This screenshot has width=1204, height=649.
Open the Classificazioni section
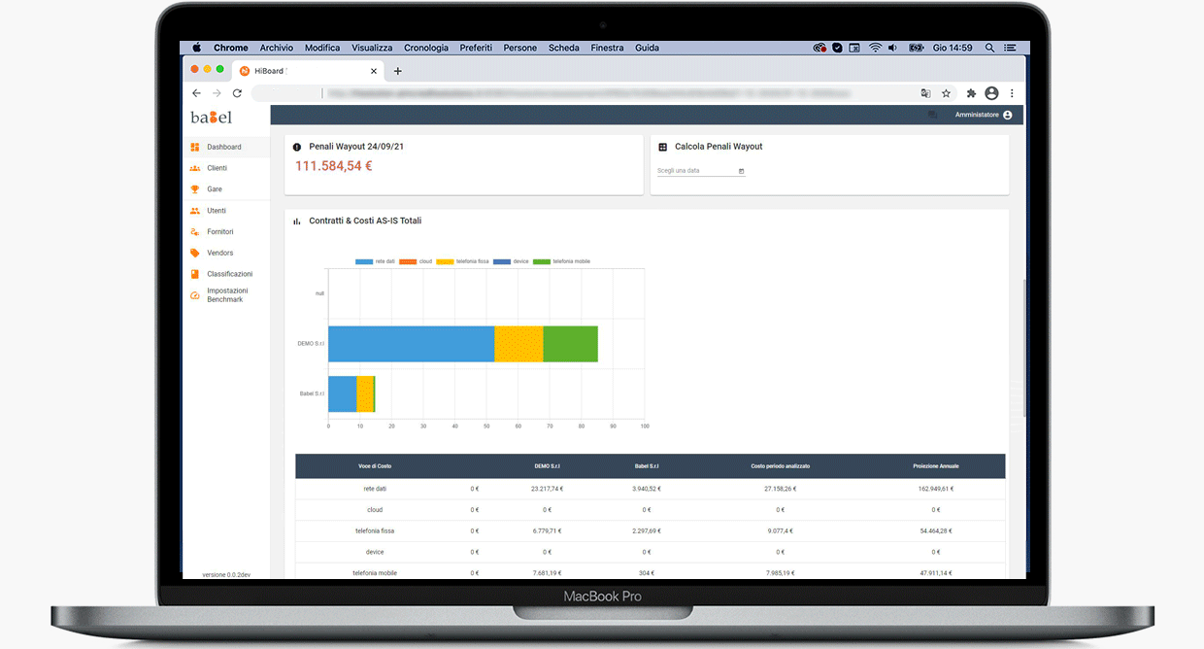(x=230, y=274)
